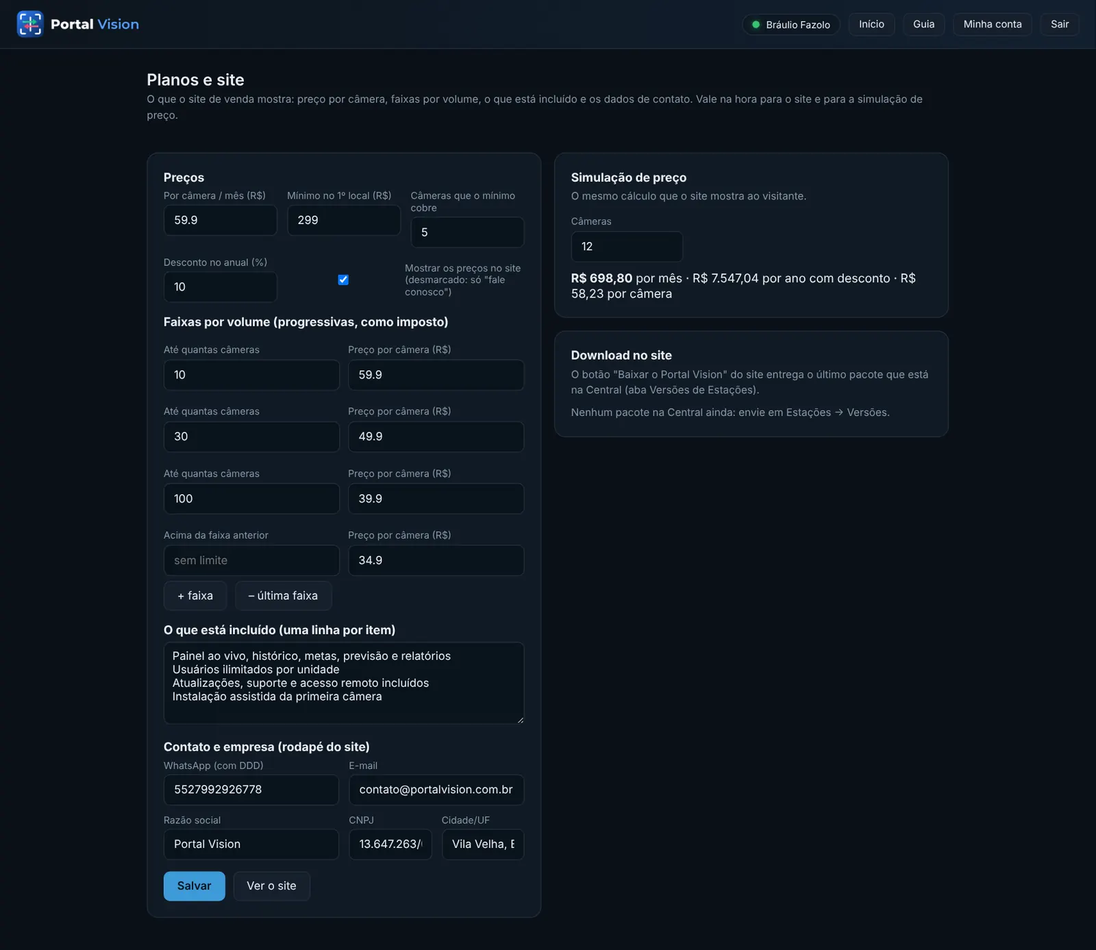
Task: Focus the Razão social field
Action: pos(251,844)
